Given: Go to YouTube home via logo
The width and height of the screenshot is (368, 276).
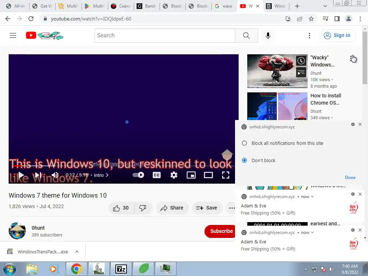Looking at the screenshot, I should pyautogui.click(x=45, y=36).
